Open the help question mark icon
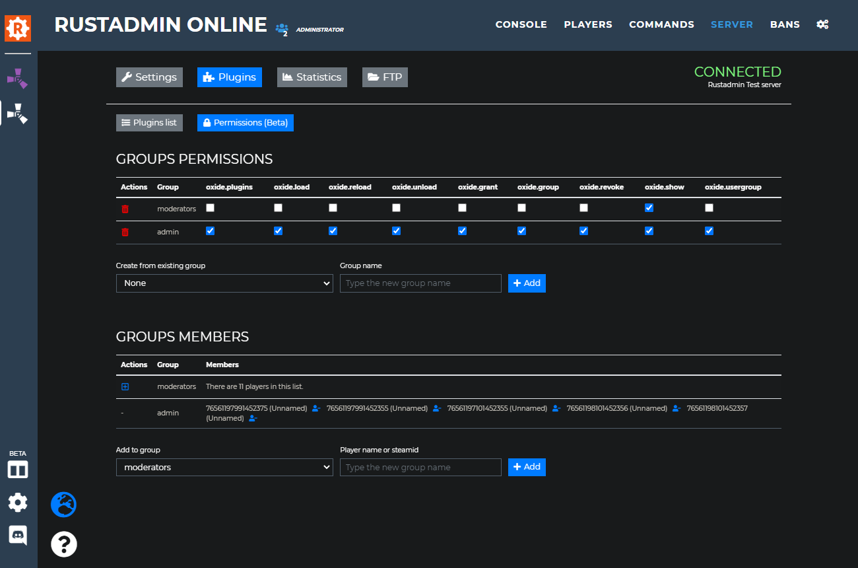This screenshot has height=568, width=858. click(64, 544)
